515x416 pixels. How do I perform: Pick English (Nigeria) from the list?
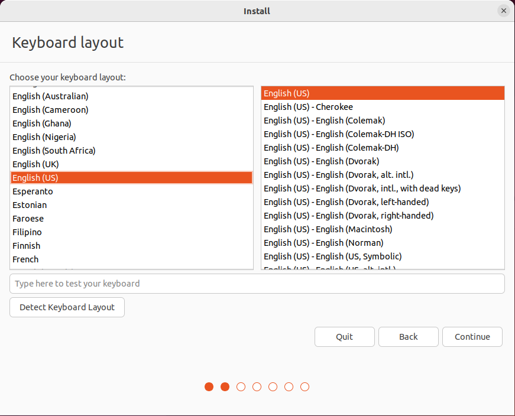click(131, 137)
